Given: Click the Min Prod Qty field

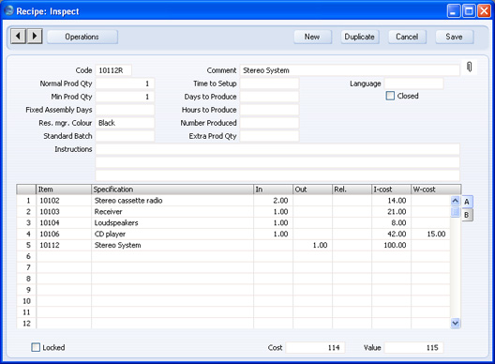Looking at the screenshot, I should point(125,97).
